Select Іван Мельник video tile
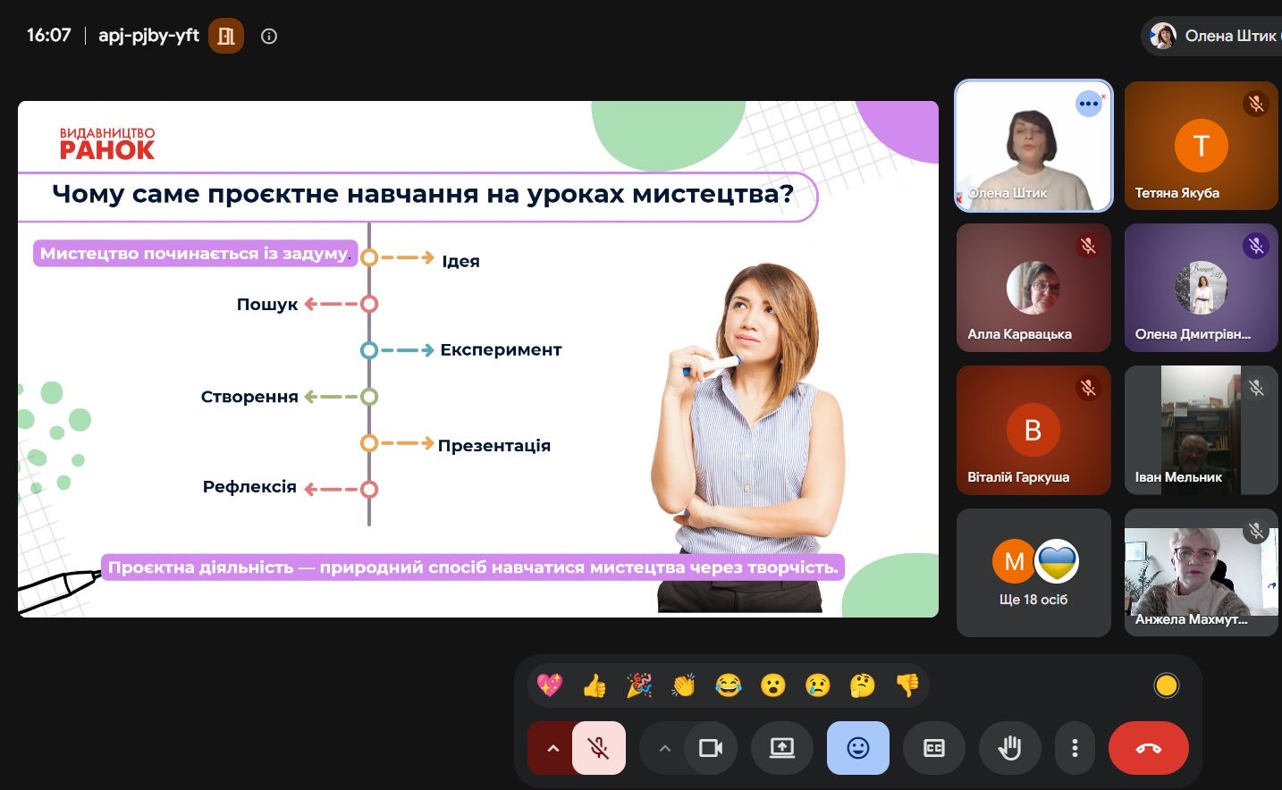 1201,430
